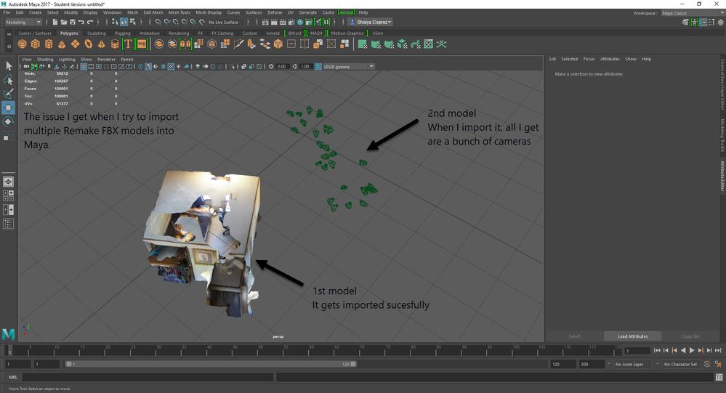Click frame 60 on the time slider
The image size is (726, 393).
311,351
